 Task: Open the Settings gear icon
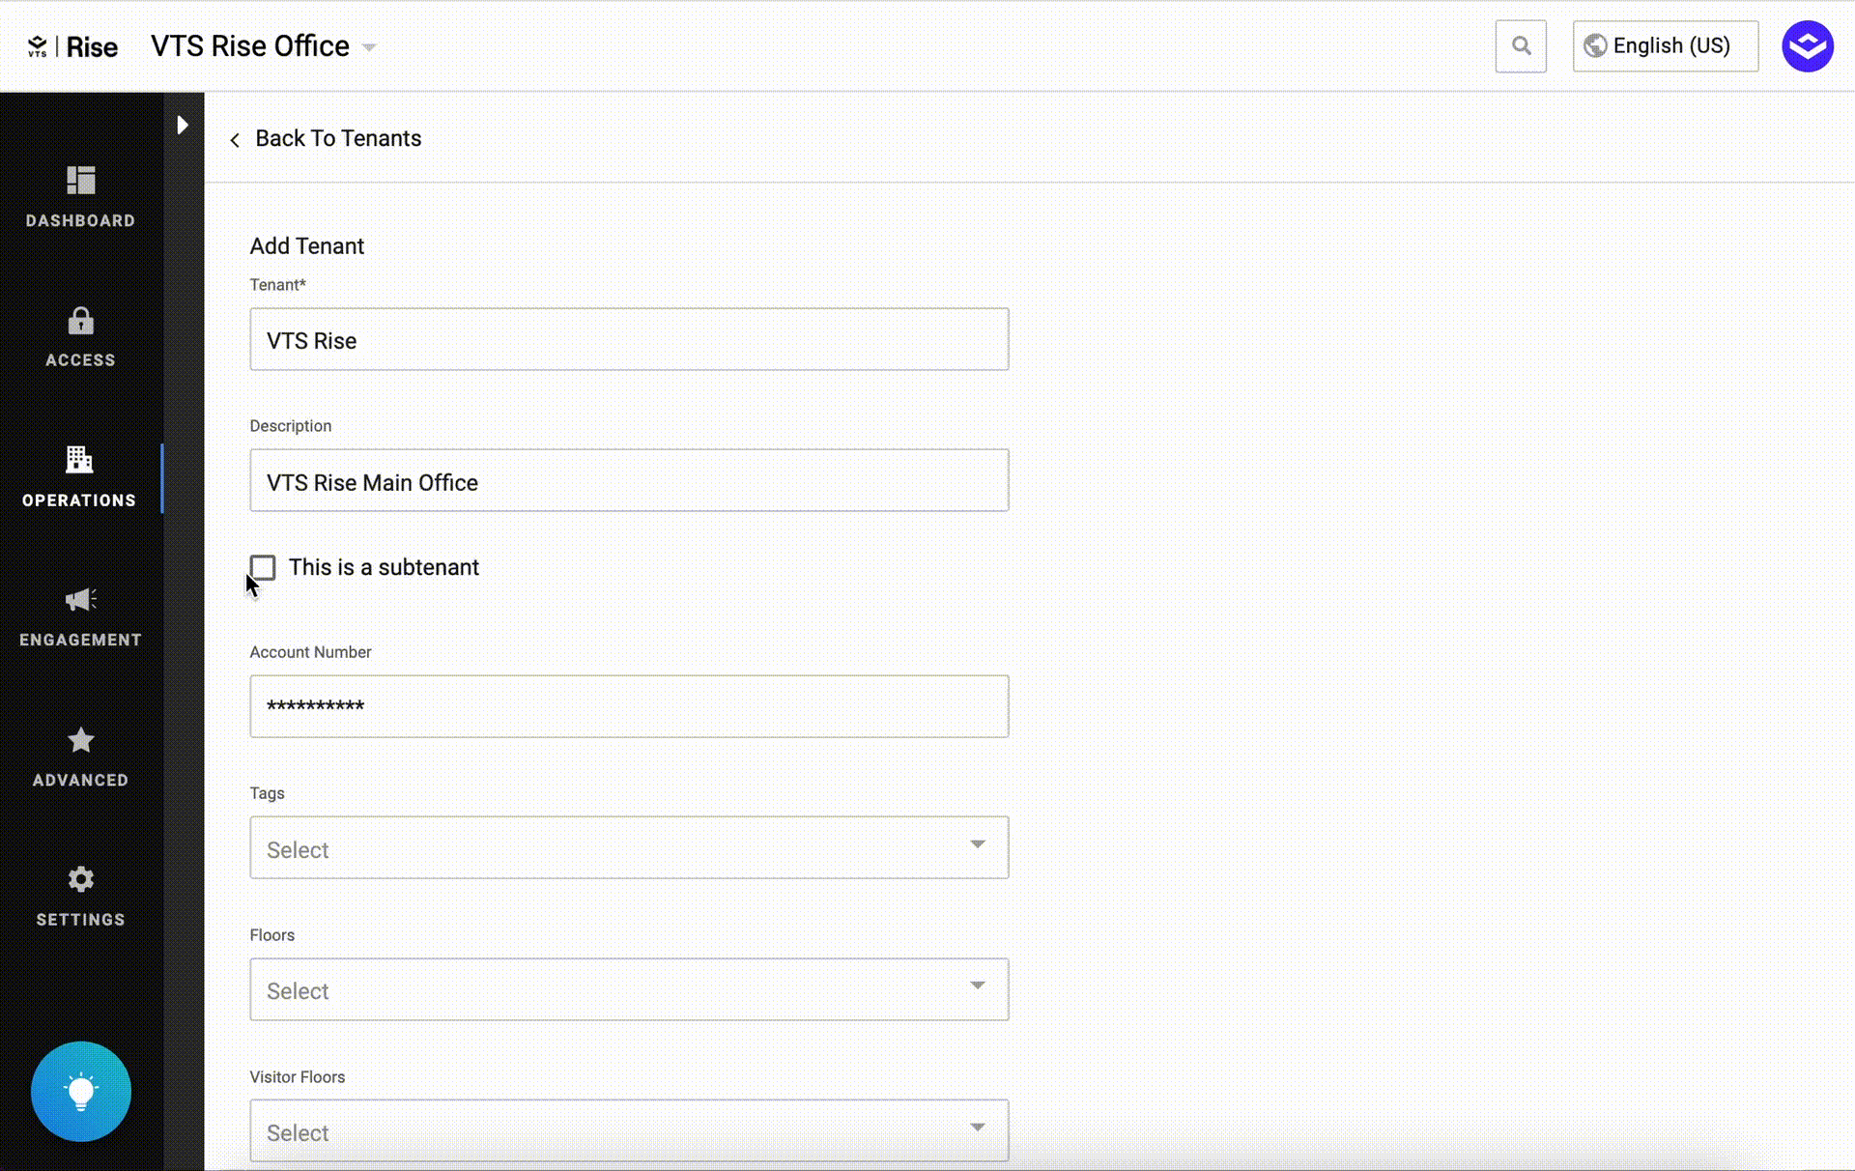coord(80,879)
